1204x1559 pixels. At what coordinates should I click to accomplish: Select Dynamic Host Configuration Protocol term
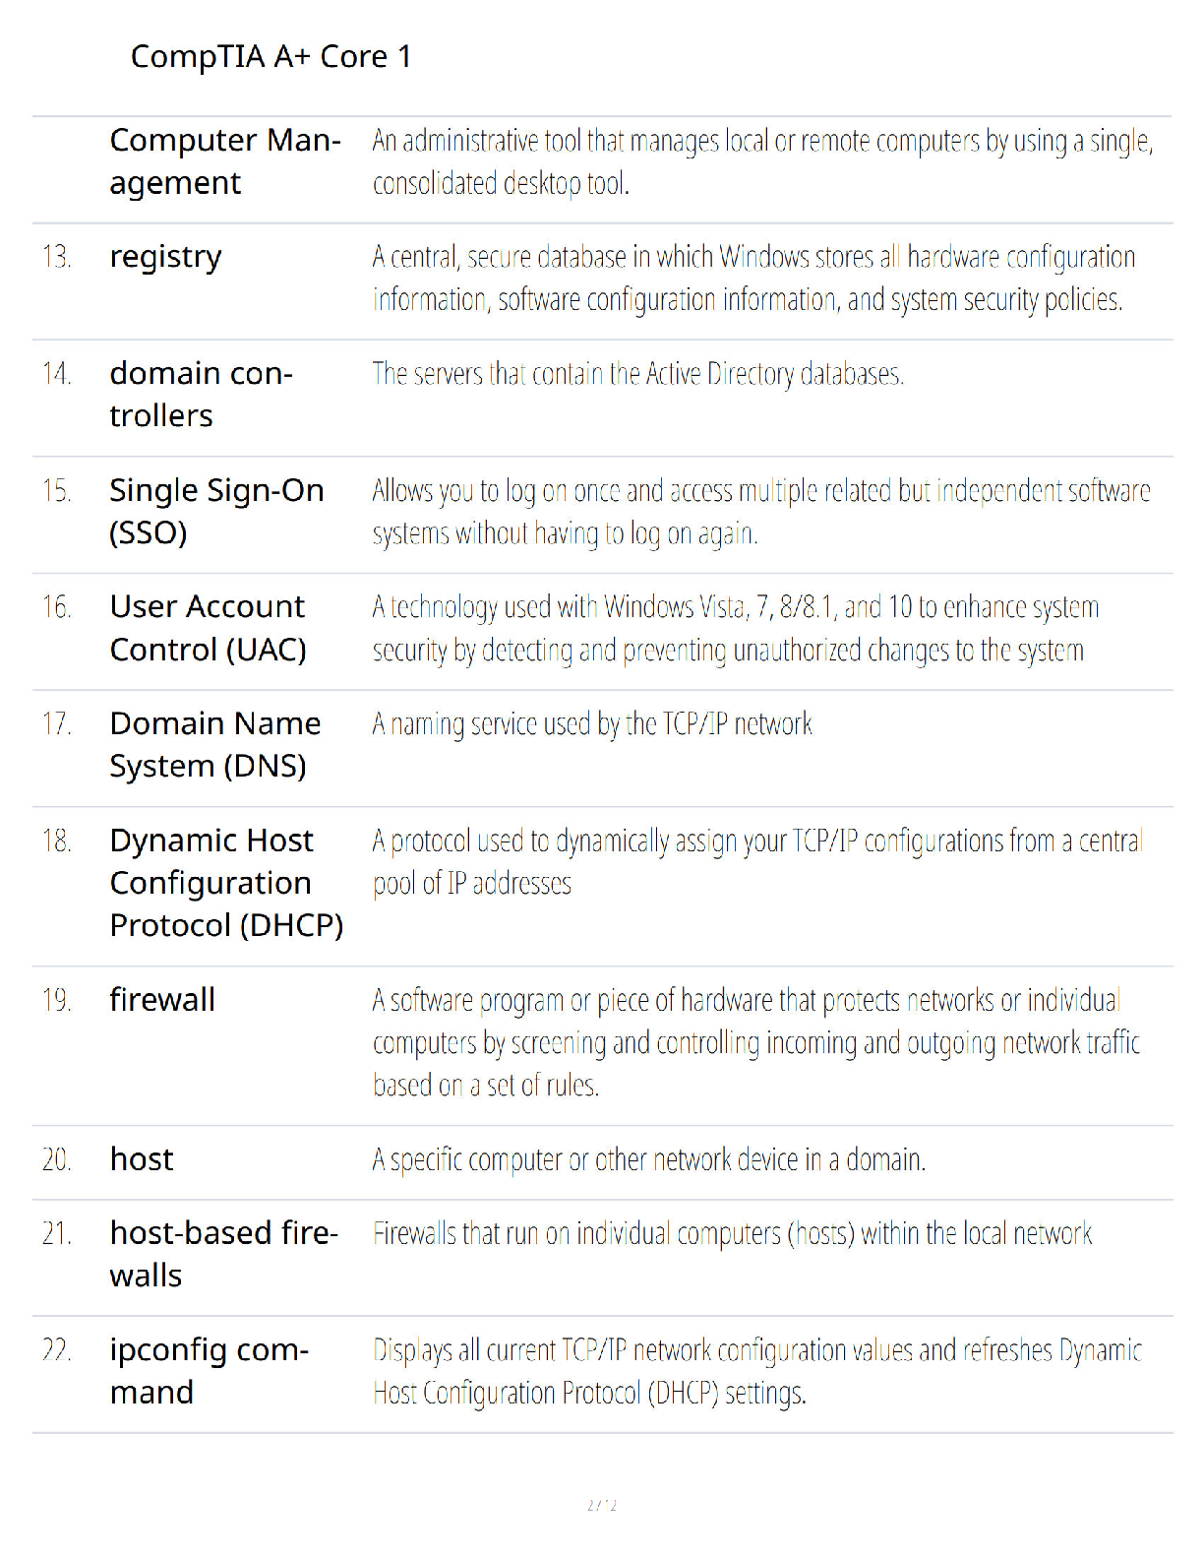click(x=226, y=883)
